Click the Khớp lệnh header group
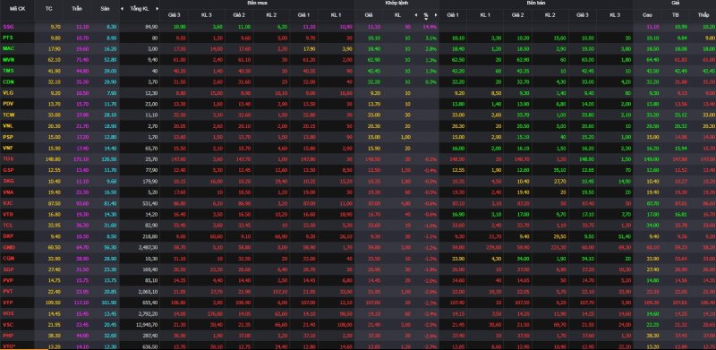The width and height of the screenshot is (716, 350). pos(396,3)
